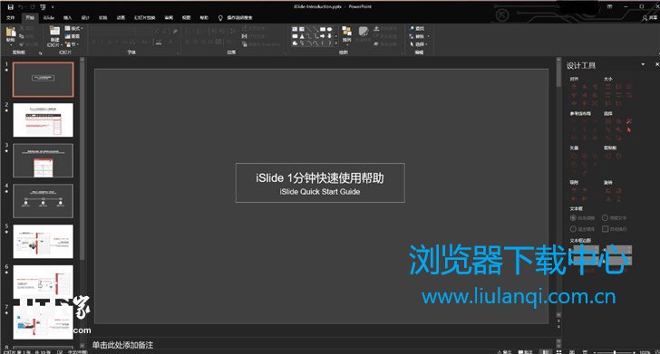The image size is (660, 354).
Task: Select the ellipse shape in shapes gallery
Action: (329, 29)
